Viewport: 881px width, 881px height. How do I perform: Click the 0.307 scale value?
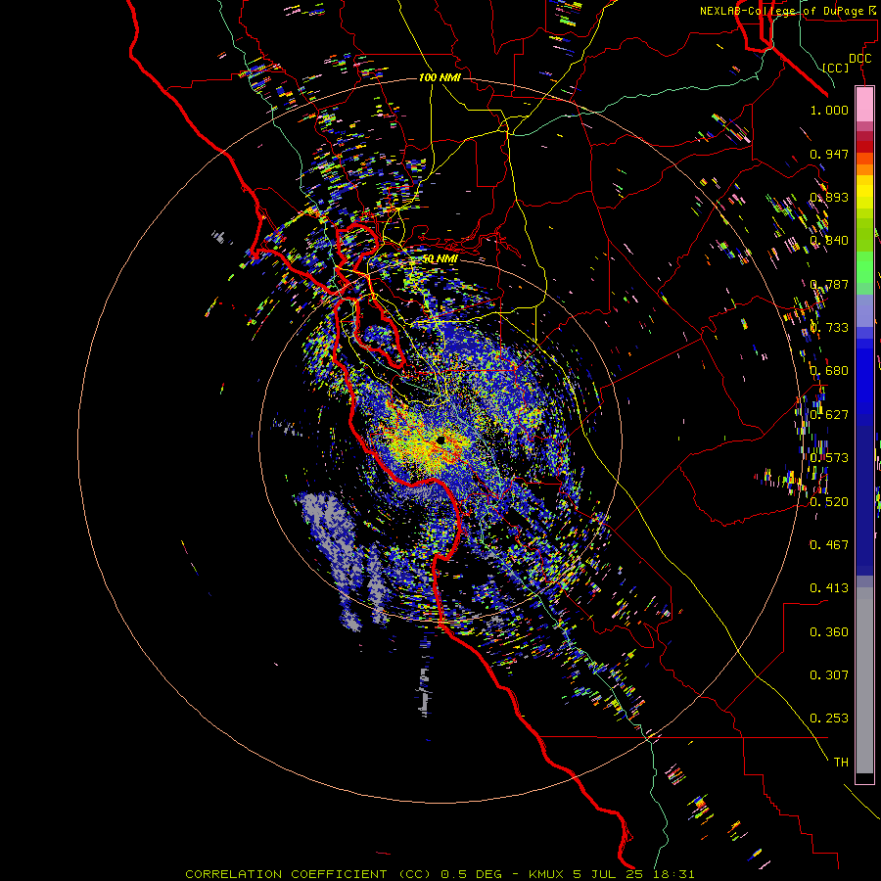pos(829,674)
